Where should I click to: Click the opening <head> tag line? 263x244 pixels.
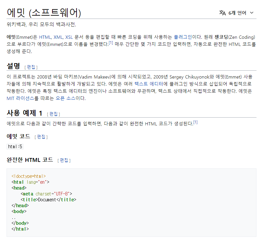click(19, 188)
